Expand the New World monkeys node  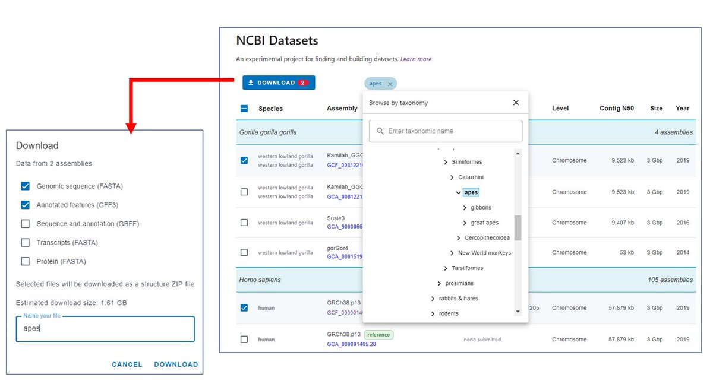tap(452, 253)
